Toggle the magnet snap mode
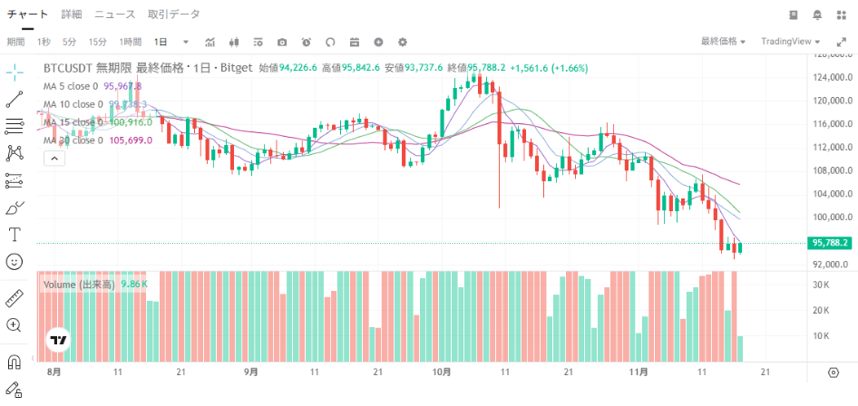 coord(15,362)
